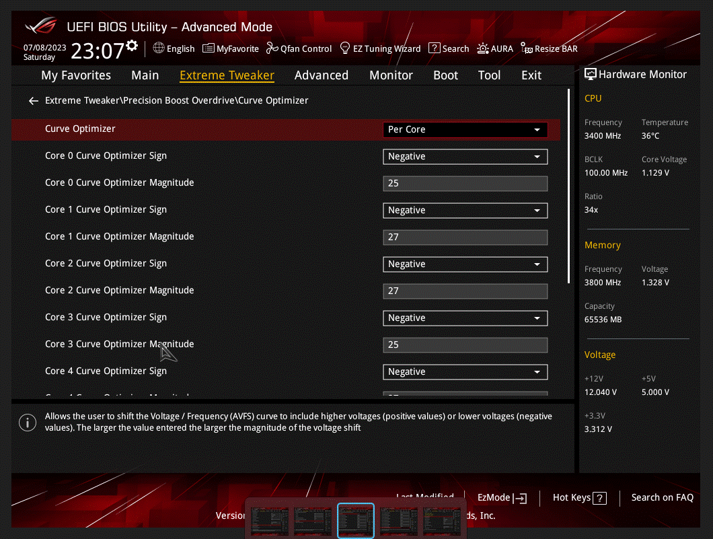Open Core 1 Curve Optimizer Sign dropdown
This screenshot has height=539, width=713.
[465, 211]
